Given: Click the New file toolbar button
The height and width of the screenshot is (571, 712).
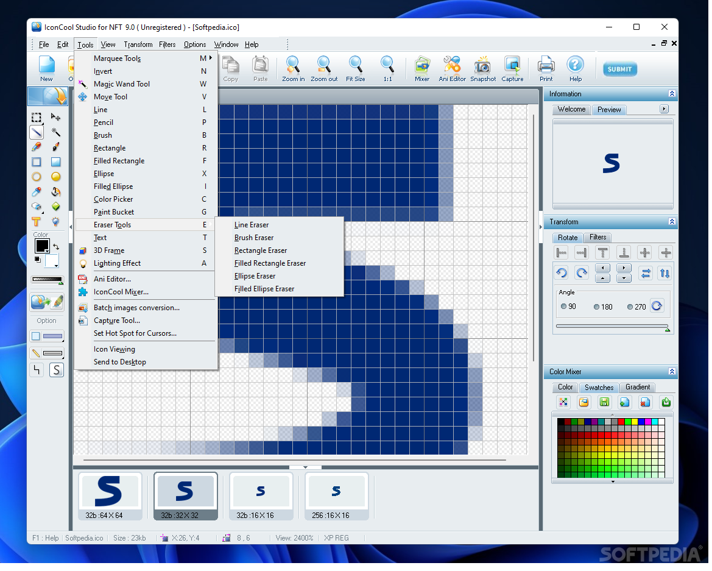Looking at the screenshot, I should [x=46, y=69].
